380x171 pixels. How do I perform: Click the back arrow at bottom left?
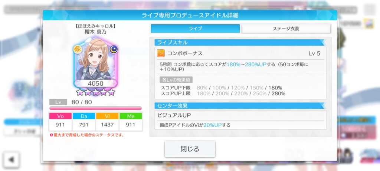[x=11, y=160]
